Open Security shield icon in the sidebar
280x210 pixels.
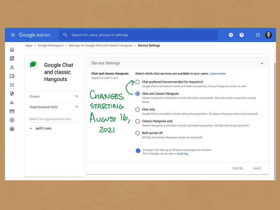(12, 94)
